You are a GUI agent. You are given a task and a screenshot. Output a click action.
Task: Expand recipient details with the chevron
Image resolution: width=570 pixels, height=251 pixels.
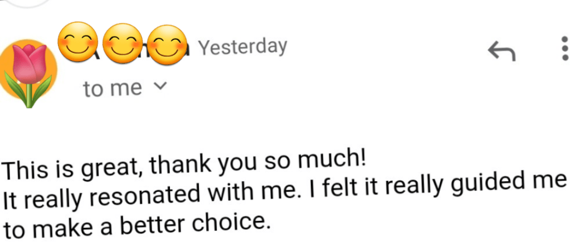pyautogui.click(x=160, y=86)
